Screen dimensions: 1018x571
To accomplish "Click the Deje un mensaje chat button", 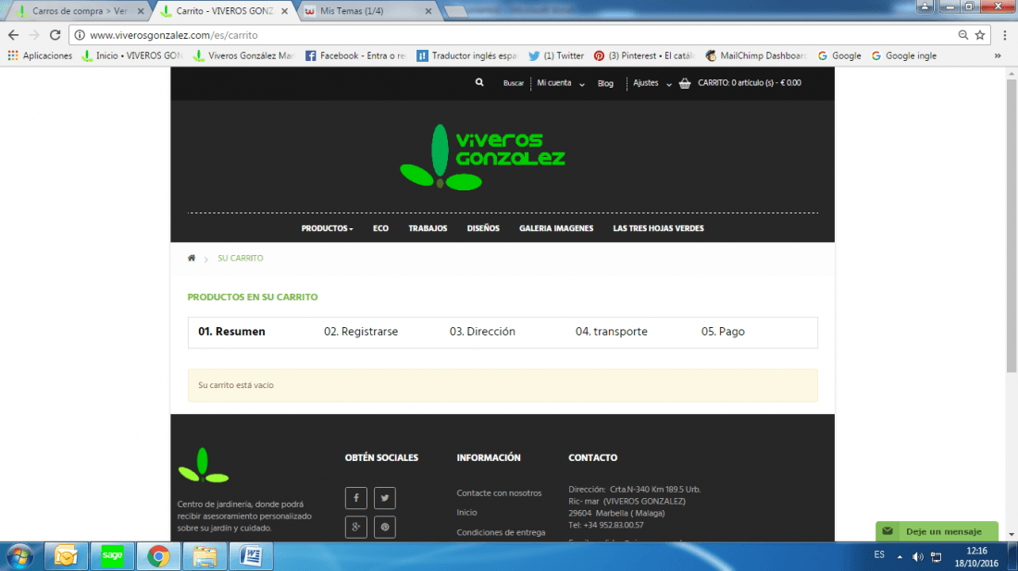I will click(x=937, y=531).
